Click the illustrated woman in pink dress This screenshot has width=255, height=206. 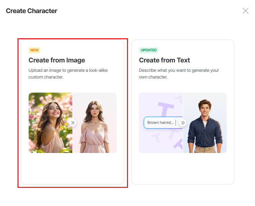pos(95,127)
